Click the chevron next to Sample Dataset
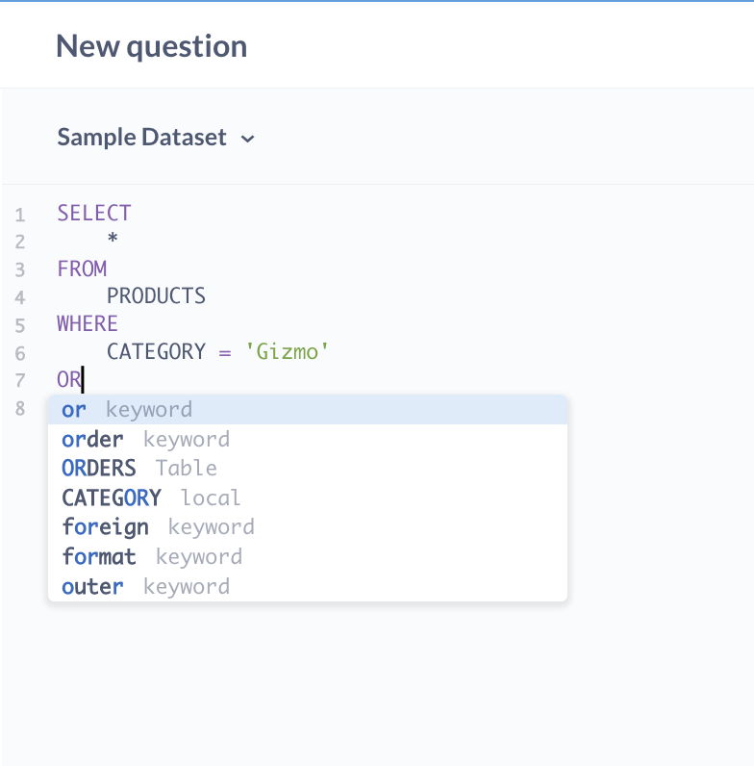Screen dimensions: 754x766 pos(247,139)
